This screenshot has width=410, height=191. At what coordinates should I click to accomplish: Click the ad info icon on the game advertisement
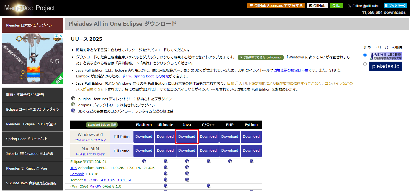[57, 36]
